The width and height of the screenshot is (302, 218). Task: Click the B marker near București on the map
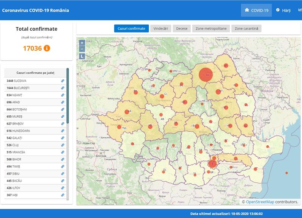tap(213, 163)
